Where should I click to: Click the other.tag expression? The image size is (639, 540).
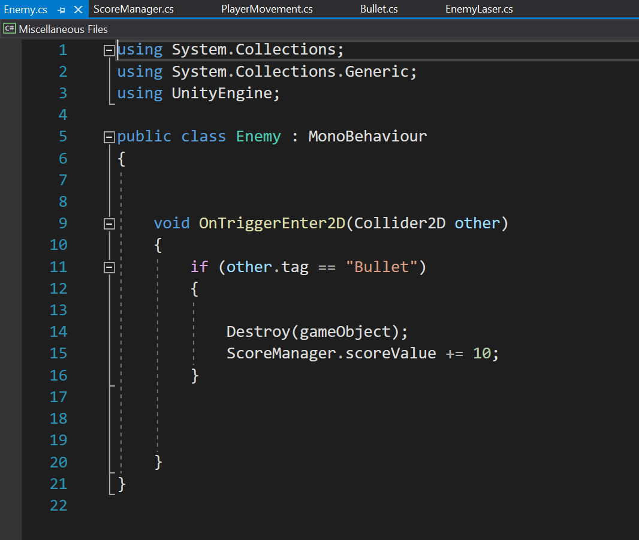coord(267,267)
